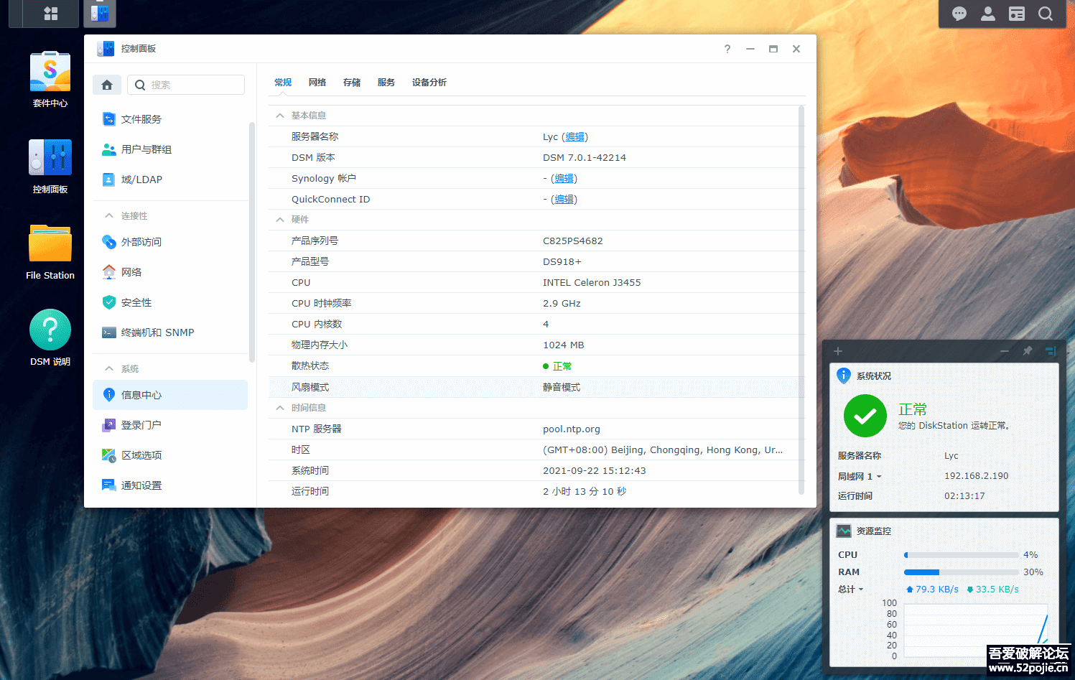Click the green normal status checkmark
This screenshot has height=680, width=1075.
coord(865,416)
